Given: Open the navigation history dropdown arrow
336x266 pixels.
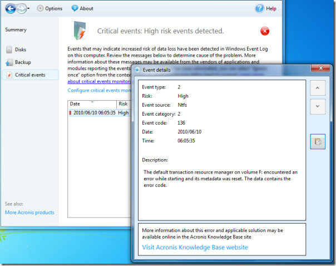Looking at the screenshot, I should [x=28, y=9].
